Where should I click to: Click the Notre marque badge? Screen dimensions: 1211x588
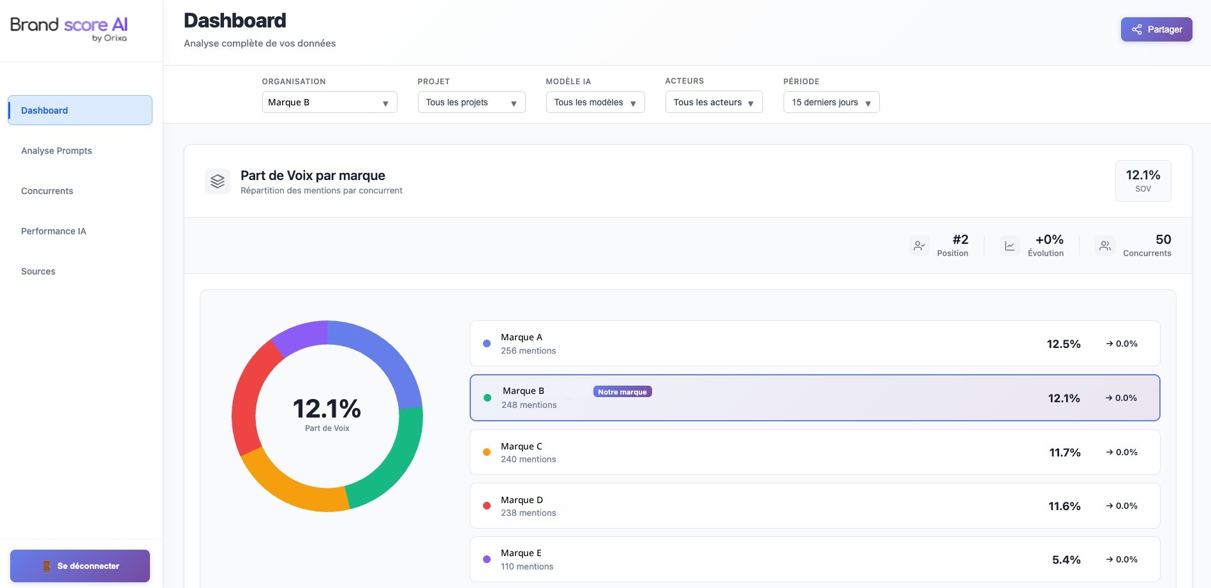pyautogui.click(x=622, y=392)
